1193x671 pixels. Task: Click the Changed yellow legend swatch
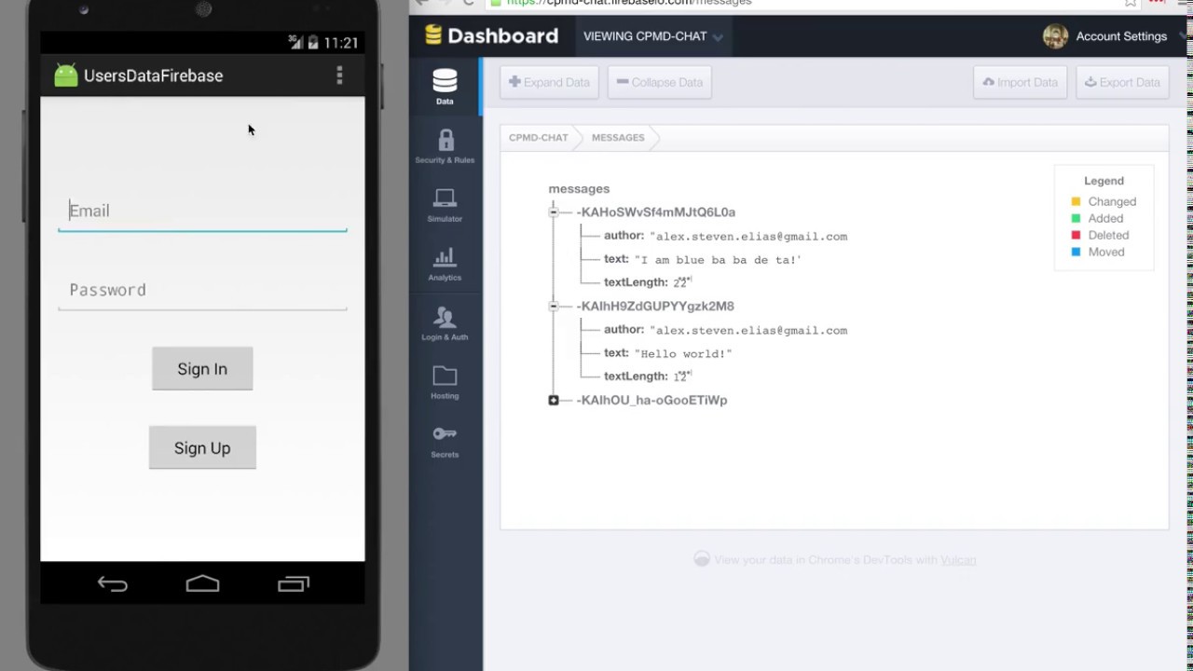pyautogui.click(x=1076, y=201)
